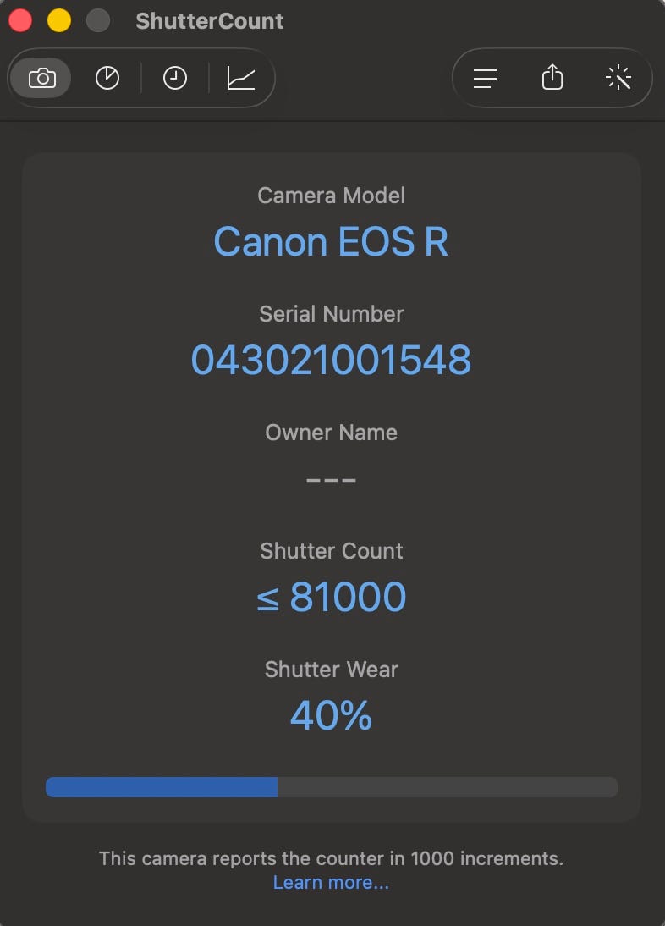Viewport: 665px width, 926px height.
Task: Show the clock history view
Action: [174, 79]
